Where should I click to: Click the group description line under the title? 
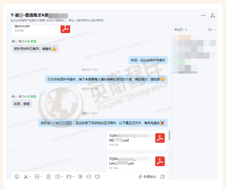(57, 21)
